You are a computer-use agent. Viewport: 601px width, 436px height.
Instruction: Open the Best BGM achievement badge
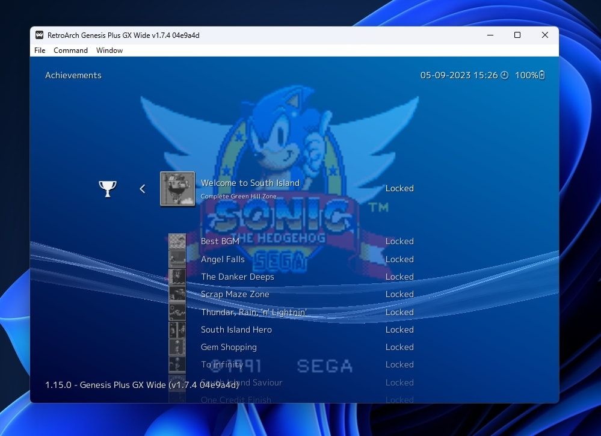click(177, 241)
